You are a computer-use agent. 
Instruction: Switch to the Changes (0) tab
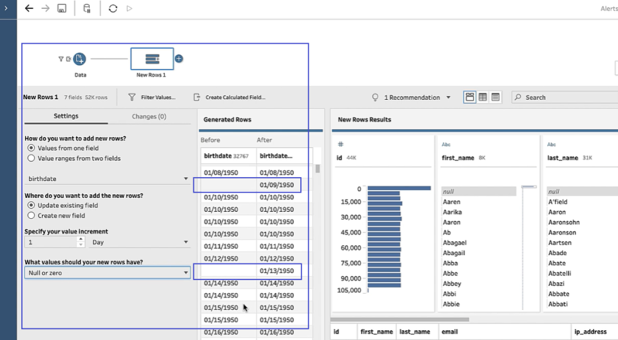[149, 117]
